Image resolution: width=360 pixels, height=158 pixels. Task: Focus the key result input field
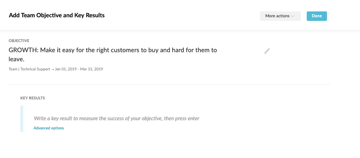[x=116, y=119]
